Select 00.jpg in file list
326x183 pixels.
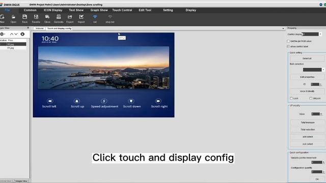pyautogui.click(x=10, y=44)
